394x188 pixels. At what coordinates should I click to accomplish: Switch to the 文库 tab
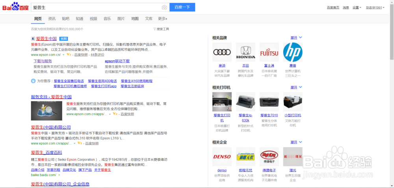tap(149, 19)
